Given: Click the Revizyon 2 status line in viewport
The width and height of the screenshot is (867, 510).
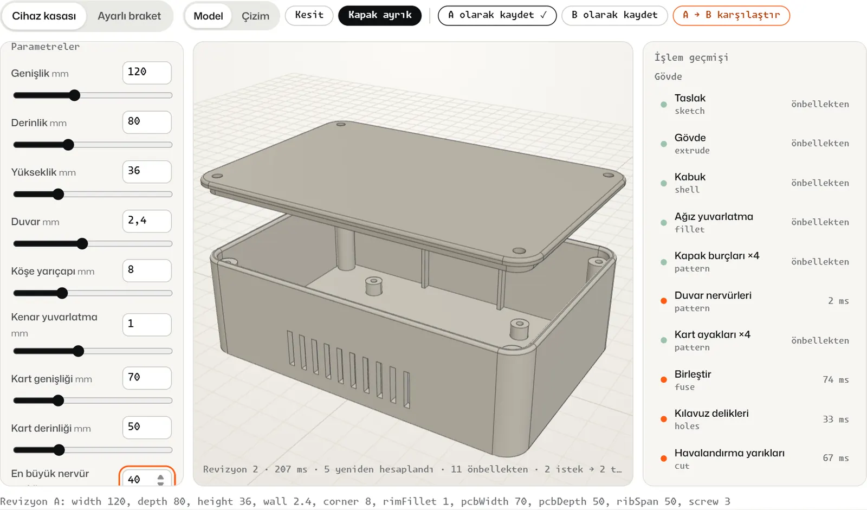Looking at the screenshot, I should pos(412,469).
